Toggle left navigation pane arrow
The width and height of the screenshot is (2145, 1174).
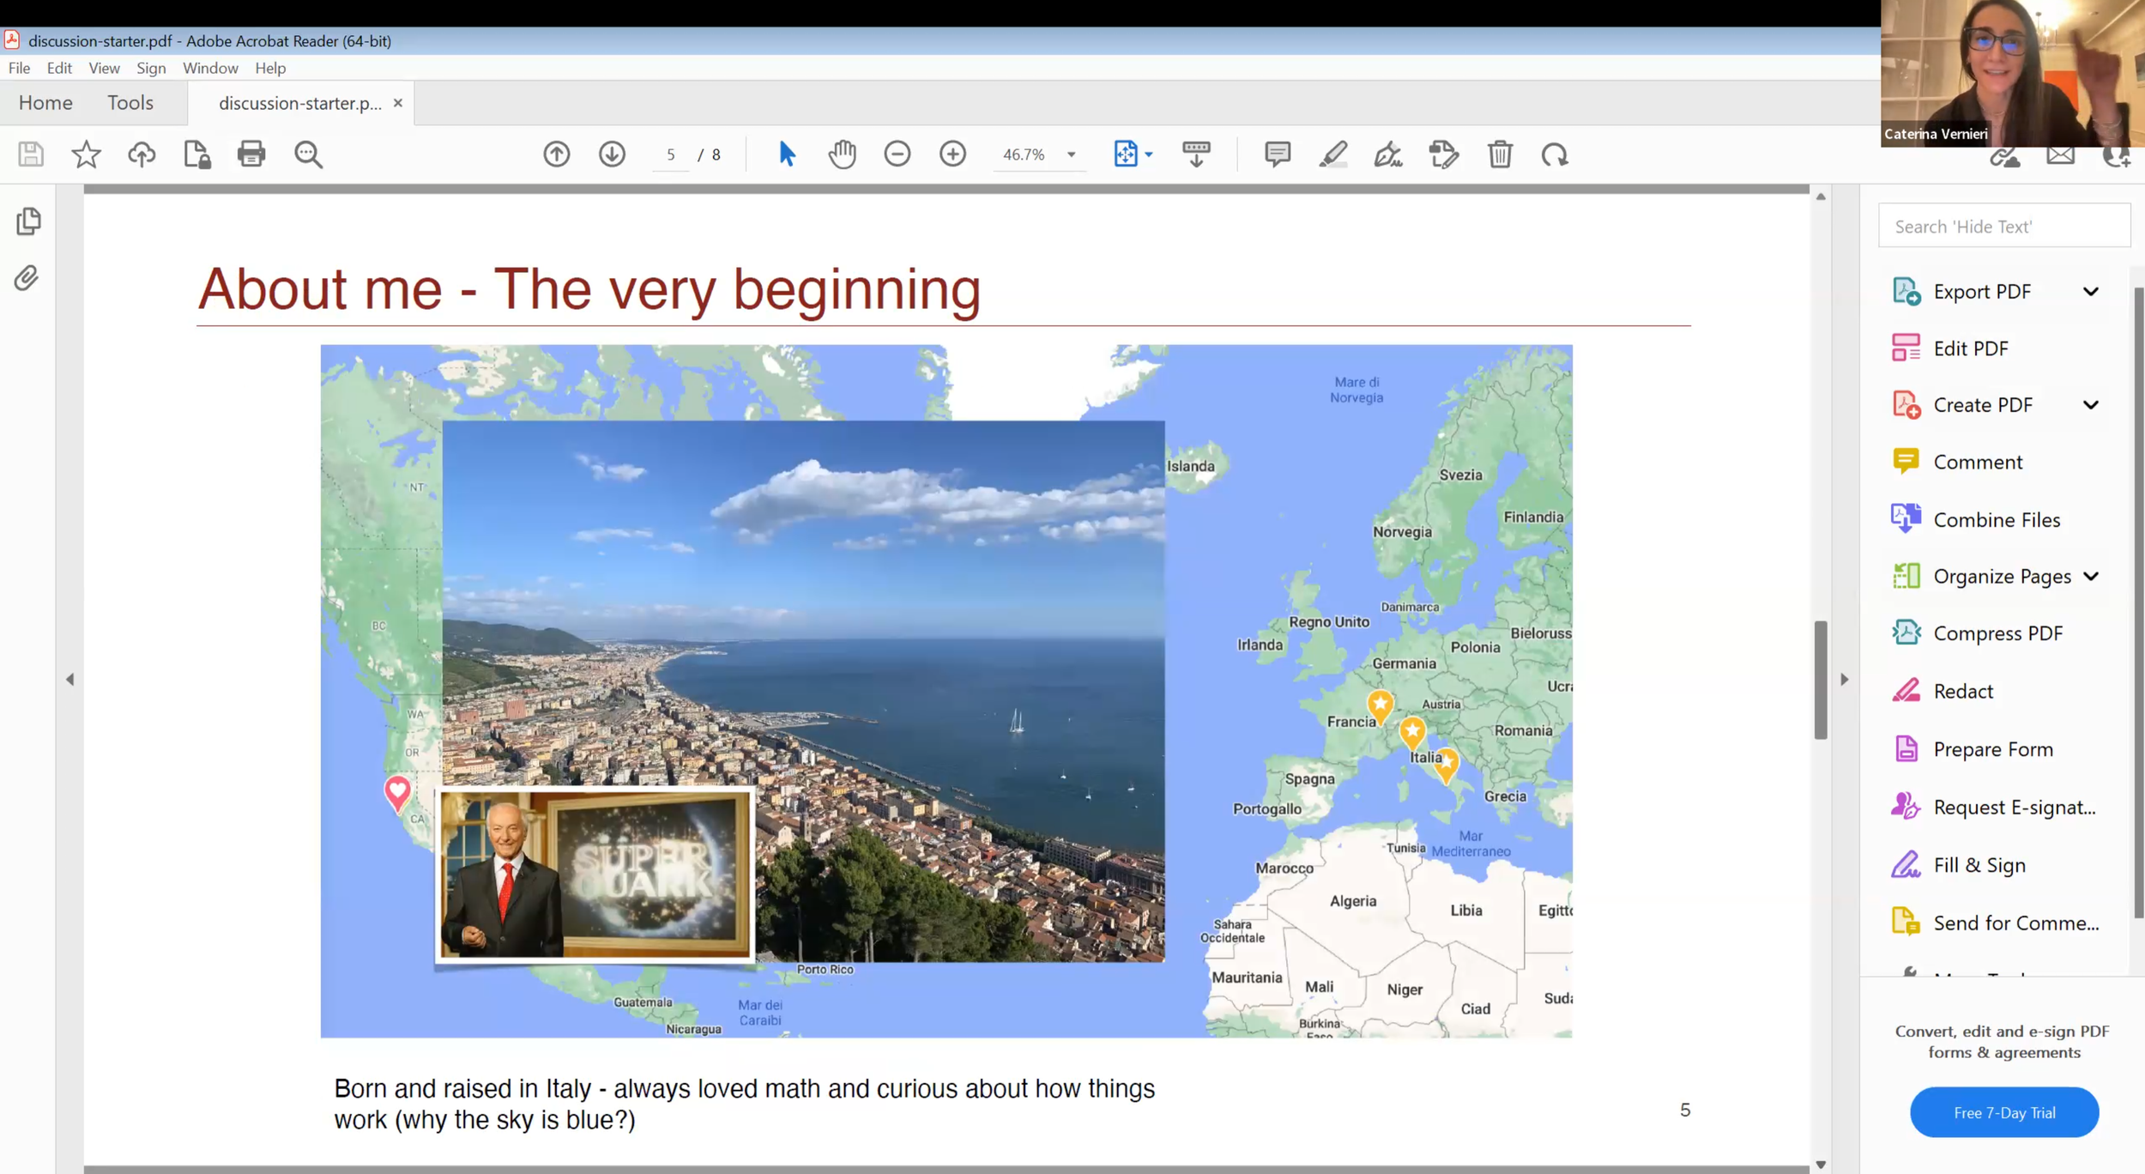[70, 680]
